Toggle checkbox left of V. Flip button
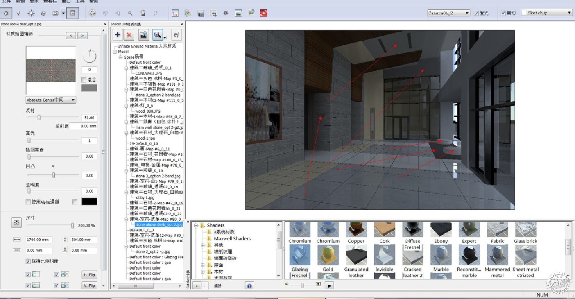This screenshot has height=299, width=575. (57, 285)
